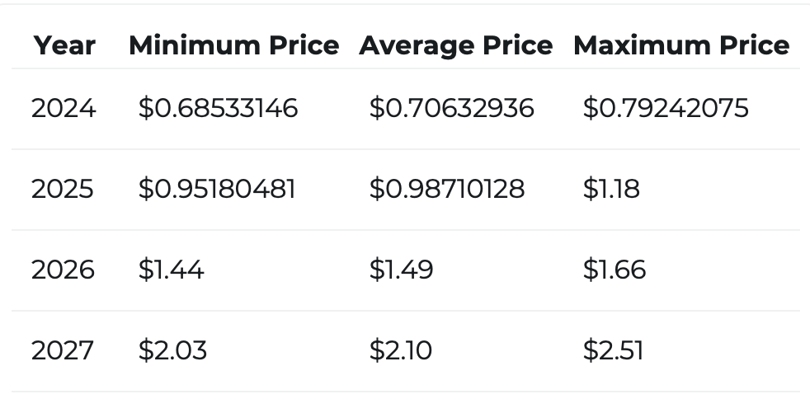Click the $0.68533146 minimum price value
Screen dimensions: 810x399
(x=218, y=108)
